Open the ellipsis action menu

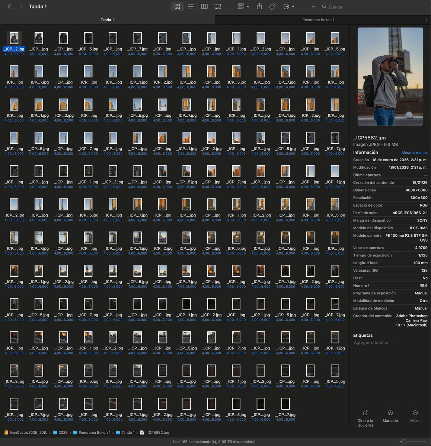click(x=289, y=6)
